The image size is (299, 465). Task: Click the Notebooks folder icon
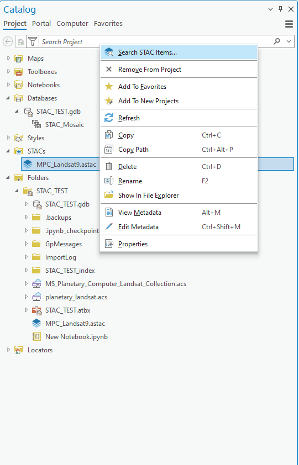pos(19,85)
